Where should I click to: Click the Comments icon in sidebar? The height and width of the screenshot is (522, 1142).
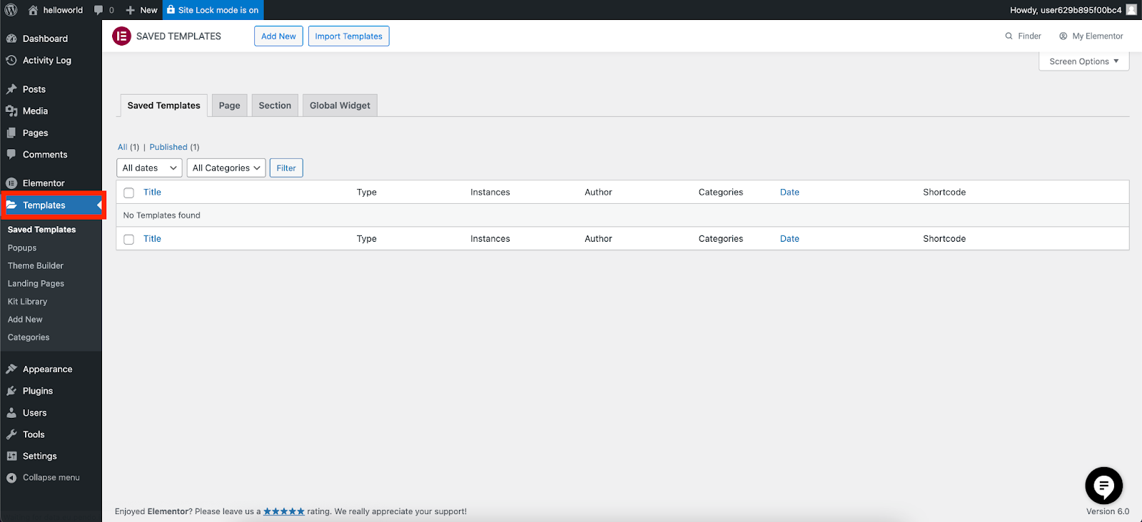click(x=11, y=154)
